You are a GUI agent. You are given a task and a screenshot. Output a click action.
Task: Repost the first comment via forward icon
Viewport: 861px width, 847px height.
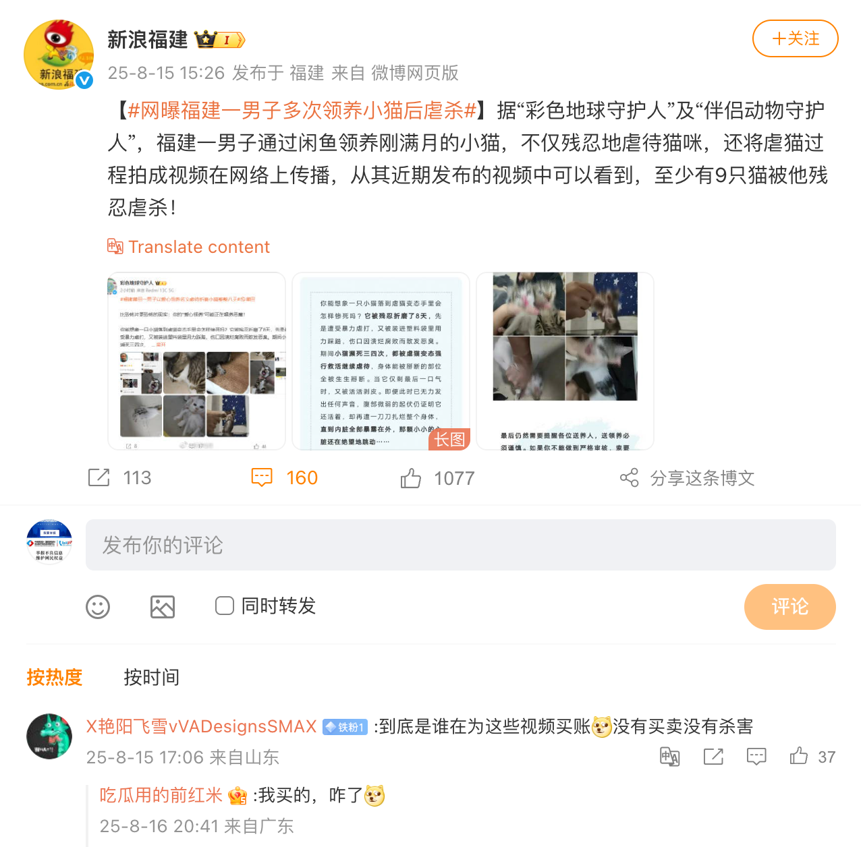[x=713, y=757]
